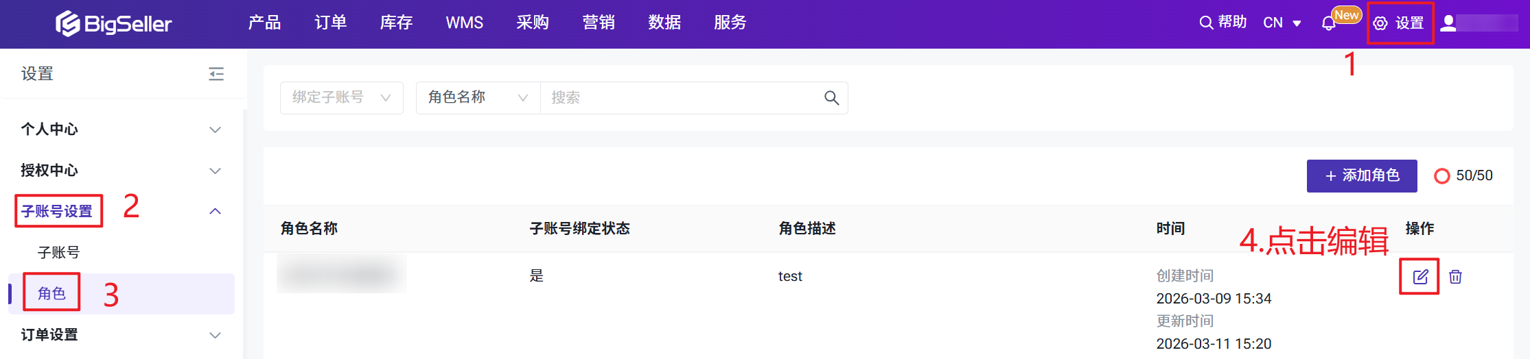1530x359 pixels.
Task: Click into the 搜索 input field
Action: (680, 98)
